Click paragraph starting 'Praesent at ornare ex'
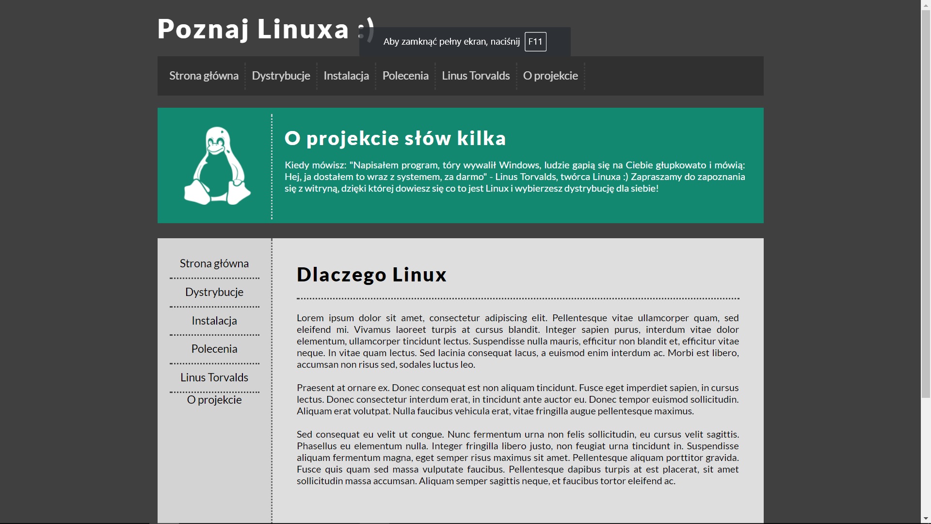Viewport: 931px width, 524px height. pyautogui.click(x=518, y=399)
